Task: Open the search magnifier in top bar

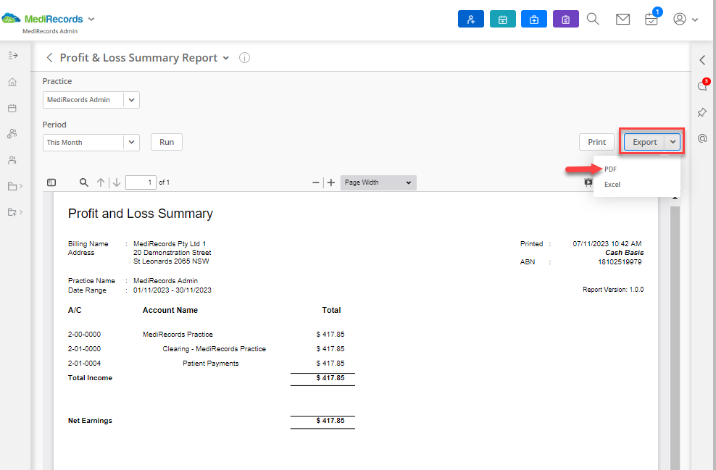Action: (x=593, y=19)
